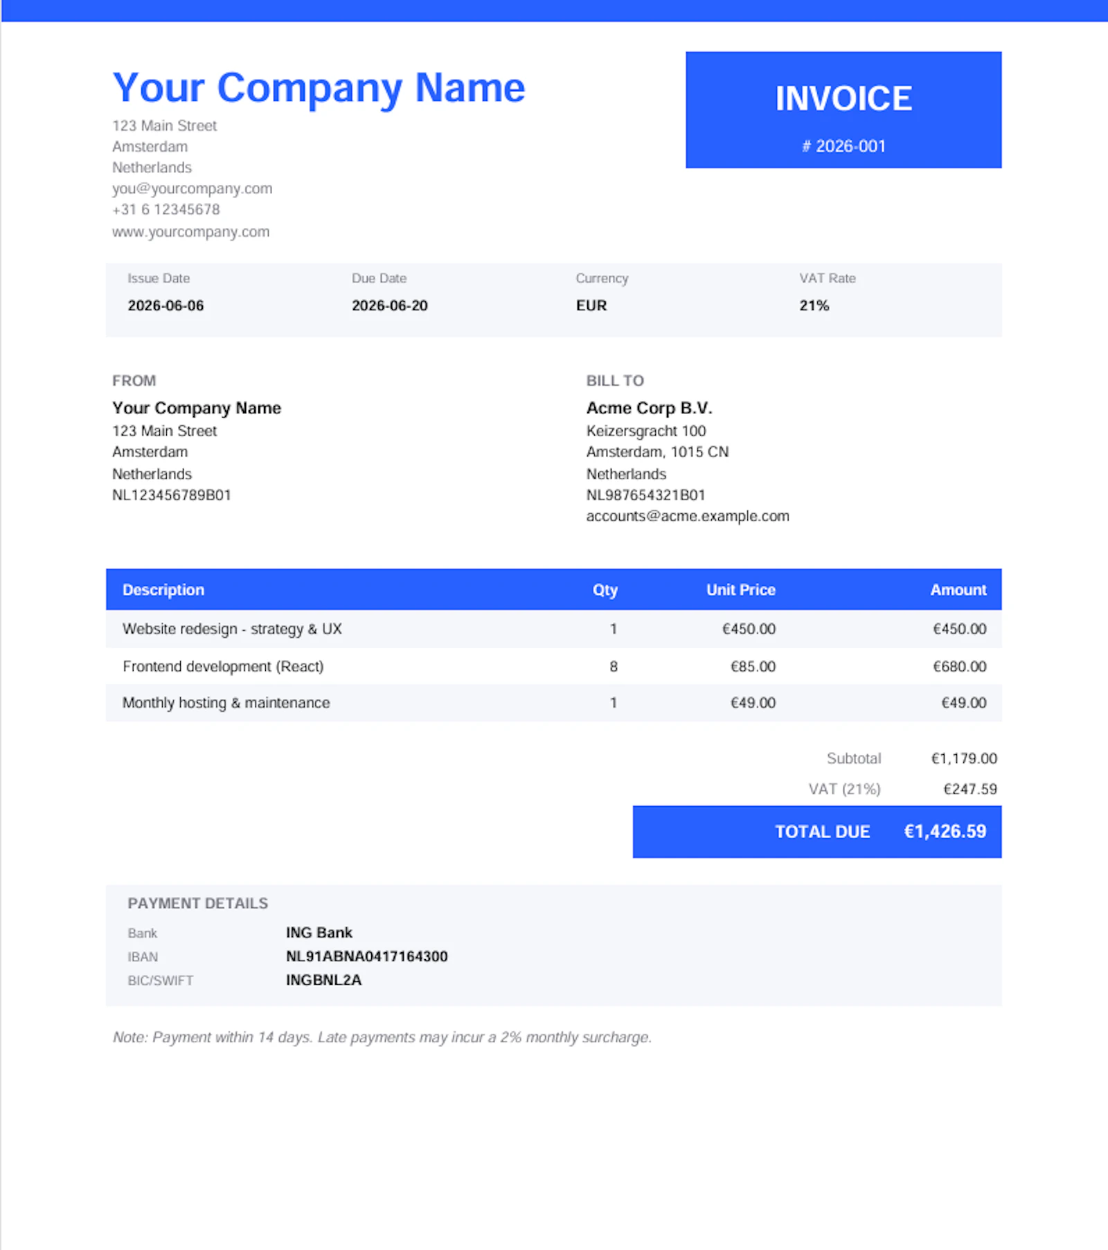Click the VAT (21%) label
The image size is (1108, 1250).
coord(844,789)
